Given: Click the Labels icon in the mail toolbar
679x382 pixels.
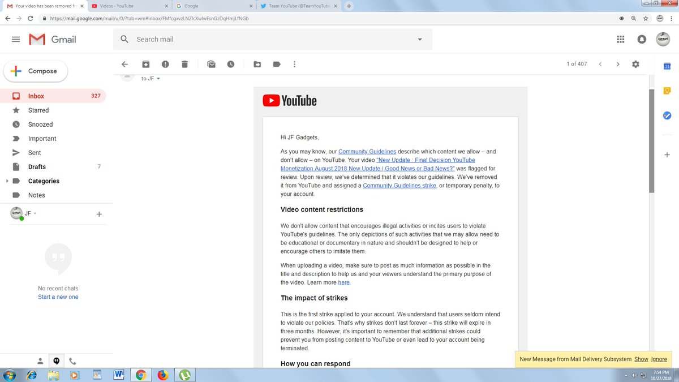Looking at the screenshot, I should [277, 65].
